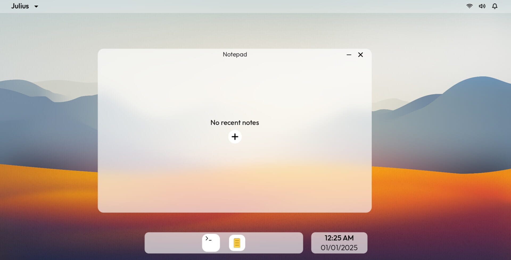
Task: Minimize the Notepad window
Action: (349, 55)
